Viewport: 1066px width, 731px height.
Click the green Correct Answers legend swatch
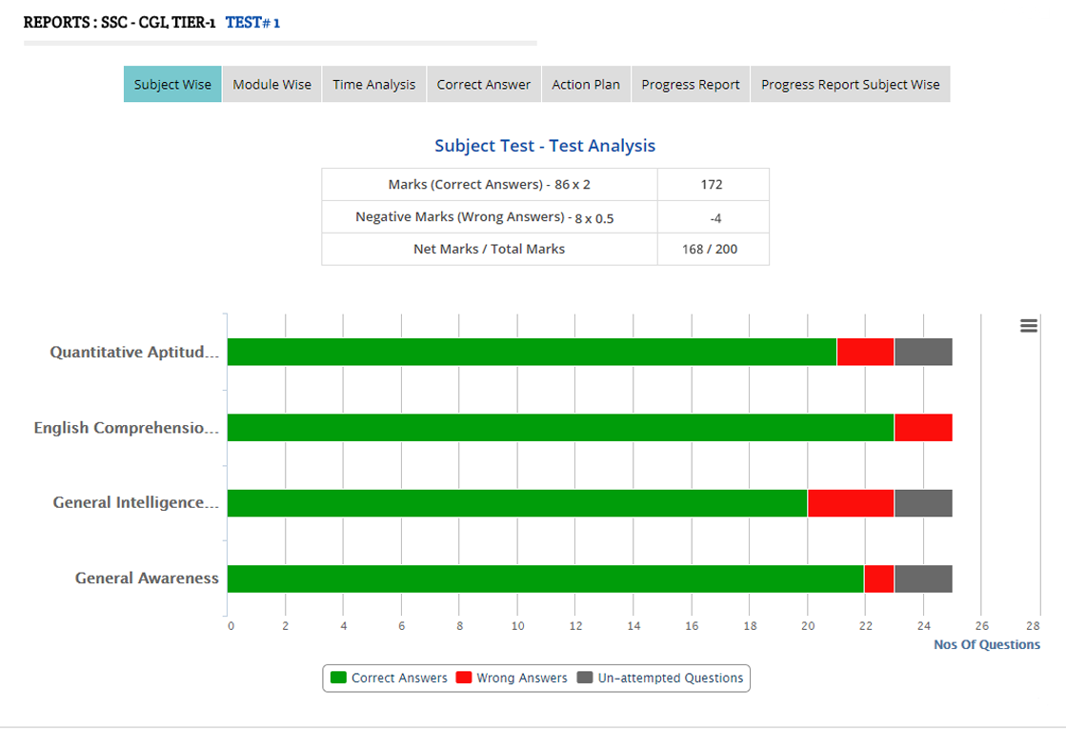[338, 678]
